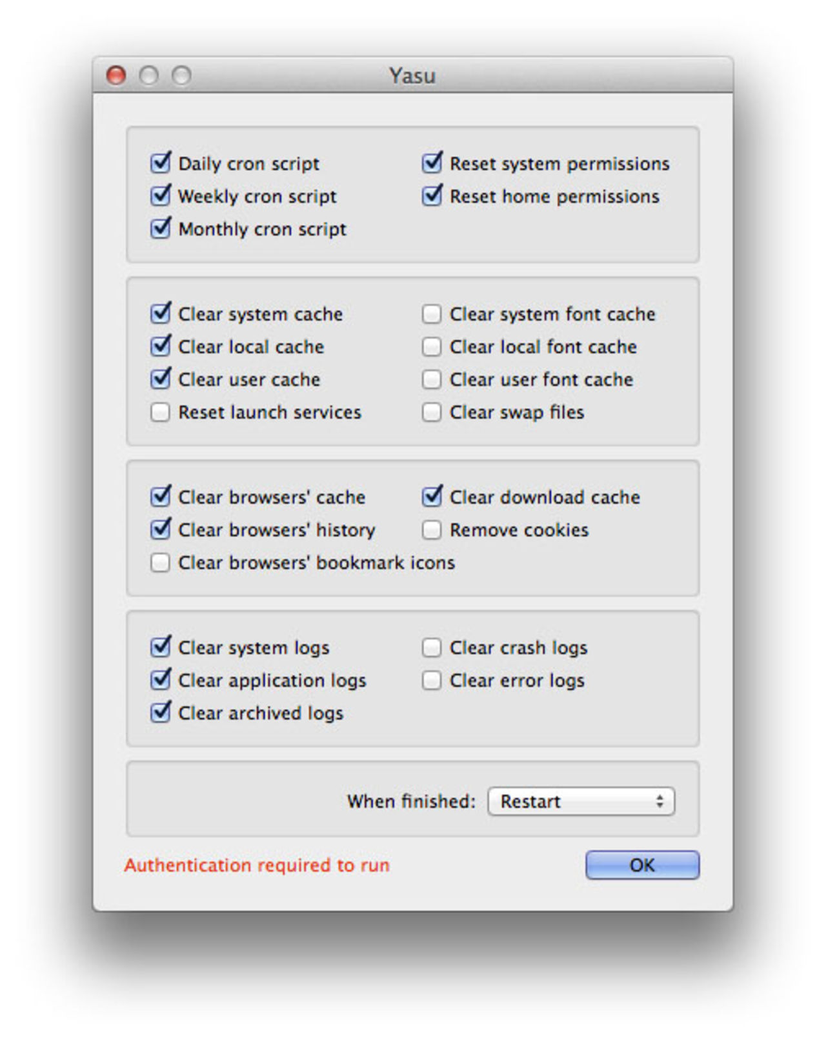
Task: Check the Remove cookies option
Action: click(x=431, y=530)
